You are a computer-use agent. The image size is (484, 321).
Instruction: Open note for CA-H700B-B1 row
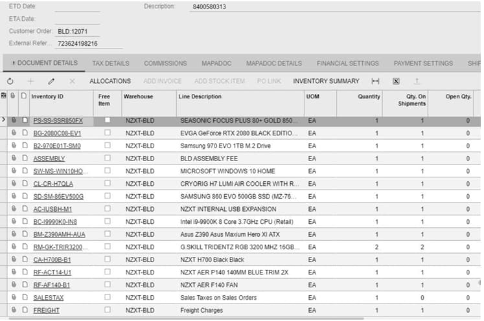[x=25, y=260]
